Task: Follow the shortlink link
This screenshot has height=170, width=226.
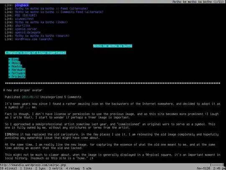Action: (x=23, y=26)
